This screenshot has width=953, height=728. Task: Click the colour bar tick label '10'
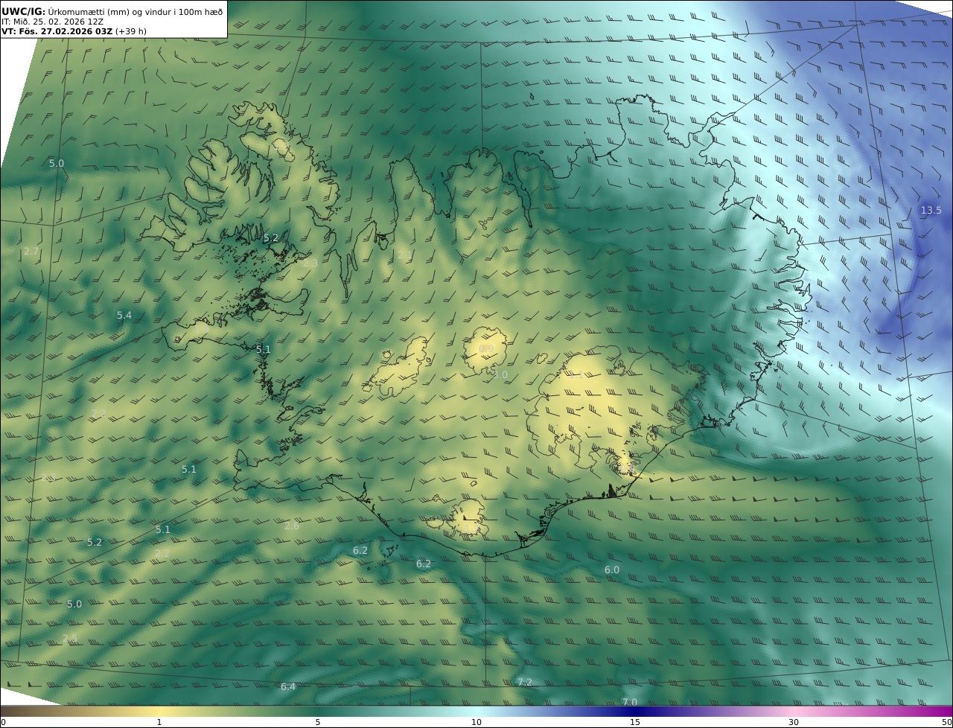(x=476, y=722)
